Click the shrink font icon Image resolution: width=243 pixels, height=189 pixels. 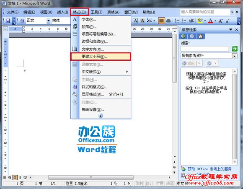[227, 21]
